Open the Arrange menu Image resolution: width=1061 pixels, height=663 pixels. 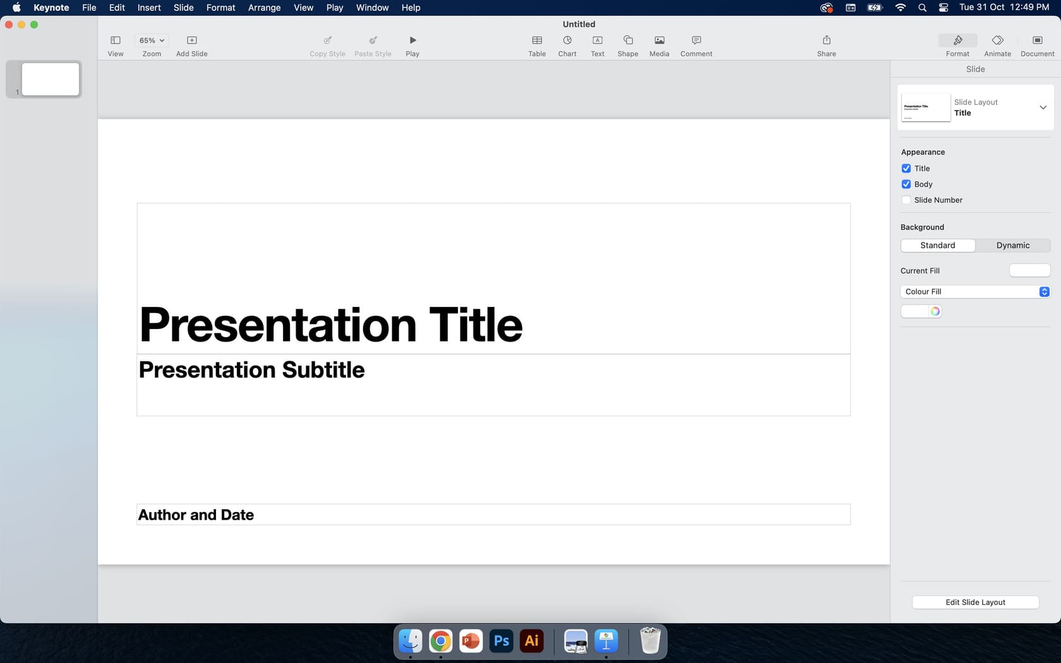coord(263,8)
